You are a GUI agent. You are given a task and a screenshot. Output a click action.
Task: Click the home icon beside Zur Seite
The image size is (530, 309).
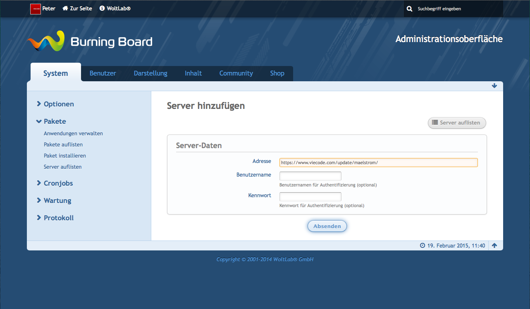[65, 9]
